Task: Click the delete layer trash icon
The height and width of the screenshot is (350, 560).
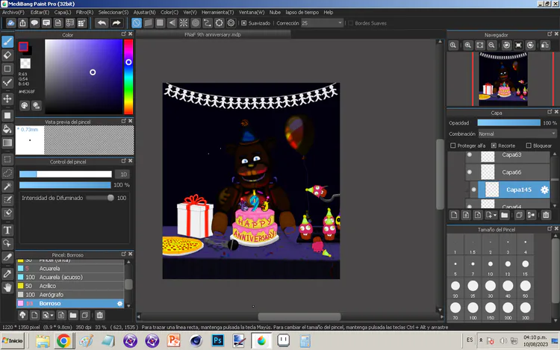Action: (546, 215)
